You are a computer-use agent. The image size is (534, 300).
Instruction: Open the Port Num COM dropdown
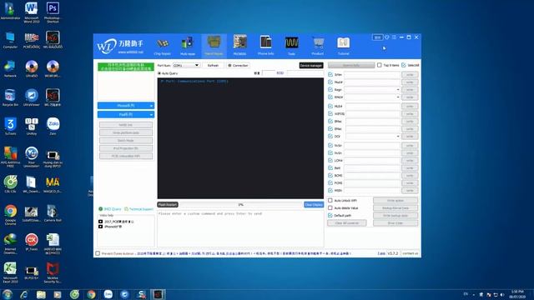[186, 65]
